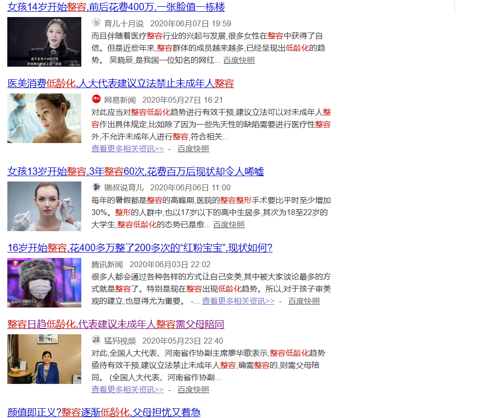Click the 猛犸视频 source name

120,341
